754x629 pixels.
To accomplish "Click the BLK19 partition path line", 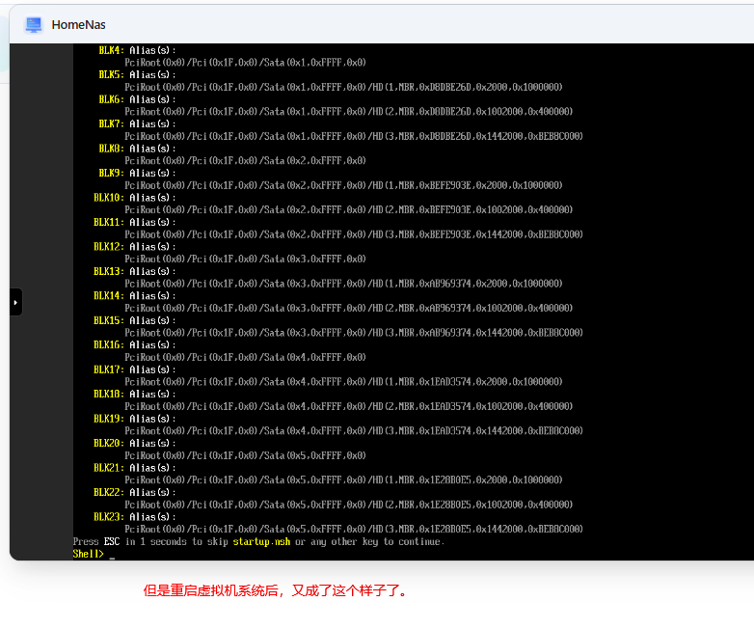I will [x=353, y=430].
